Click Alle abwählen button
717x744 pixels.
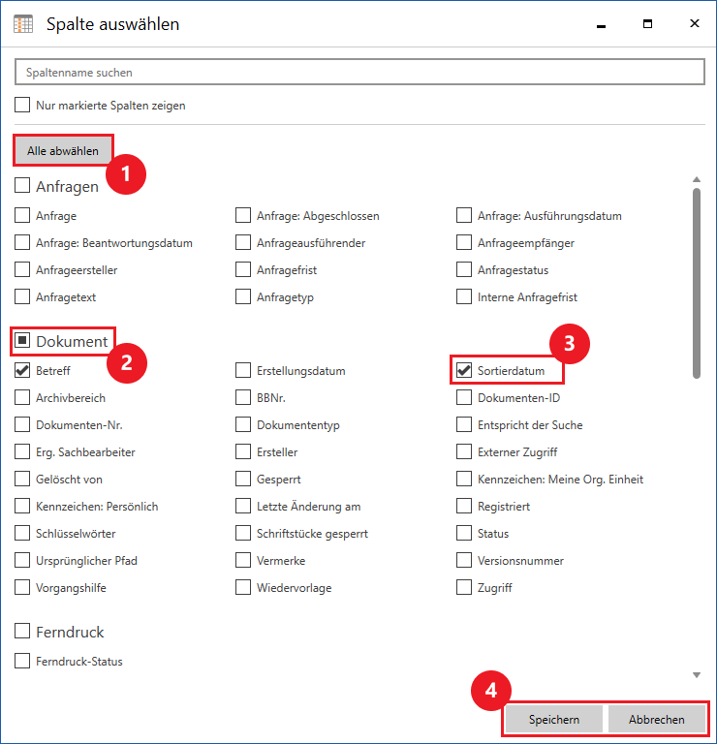pos(63,151)
